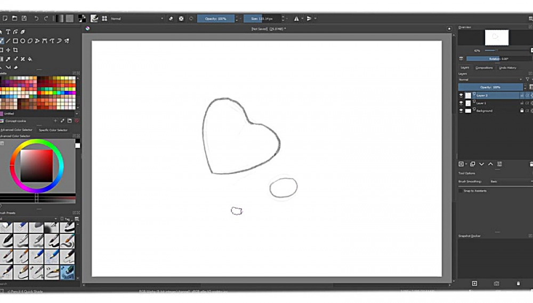Select the Crop tool

coord(15,50)
